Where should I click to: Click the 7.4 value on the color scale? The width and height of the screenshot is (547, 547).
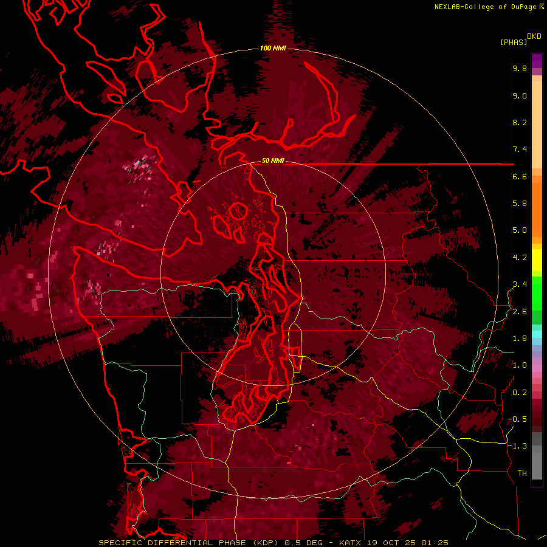pyautogui.click(x=520, y=150)
